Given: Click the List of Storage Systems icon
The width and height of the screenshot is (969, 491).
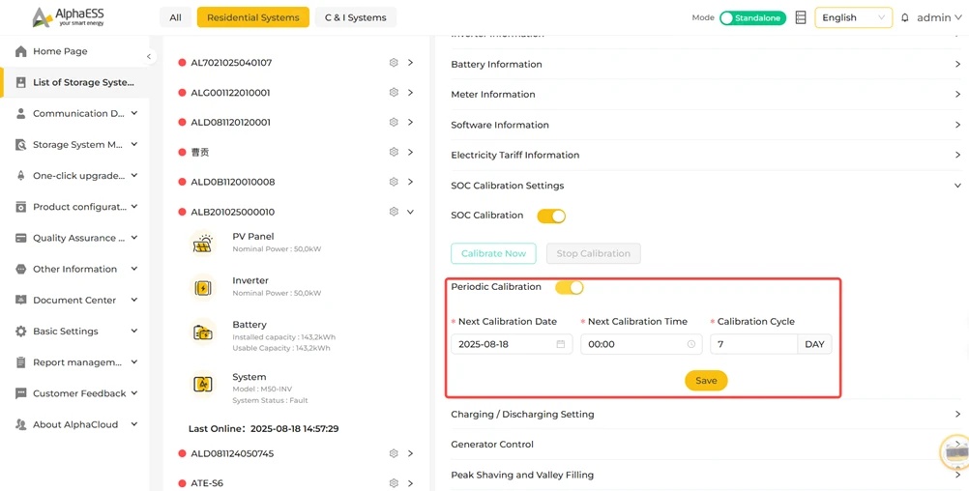Looking at the screenshot, I should 21,82.
